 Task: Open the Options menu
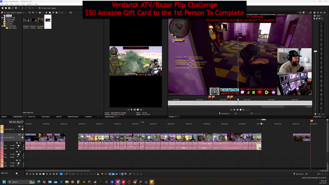coord(30,4)
